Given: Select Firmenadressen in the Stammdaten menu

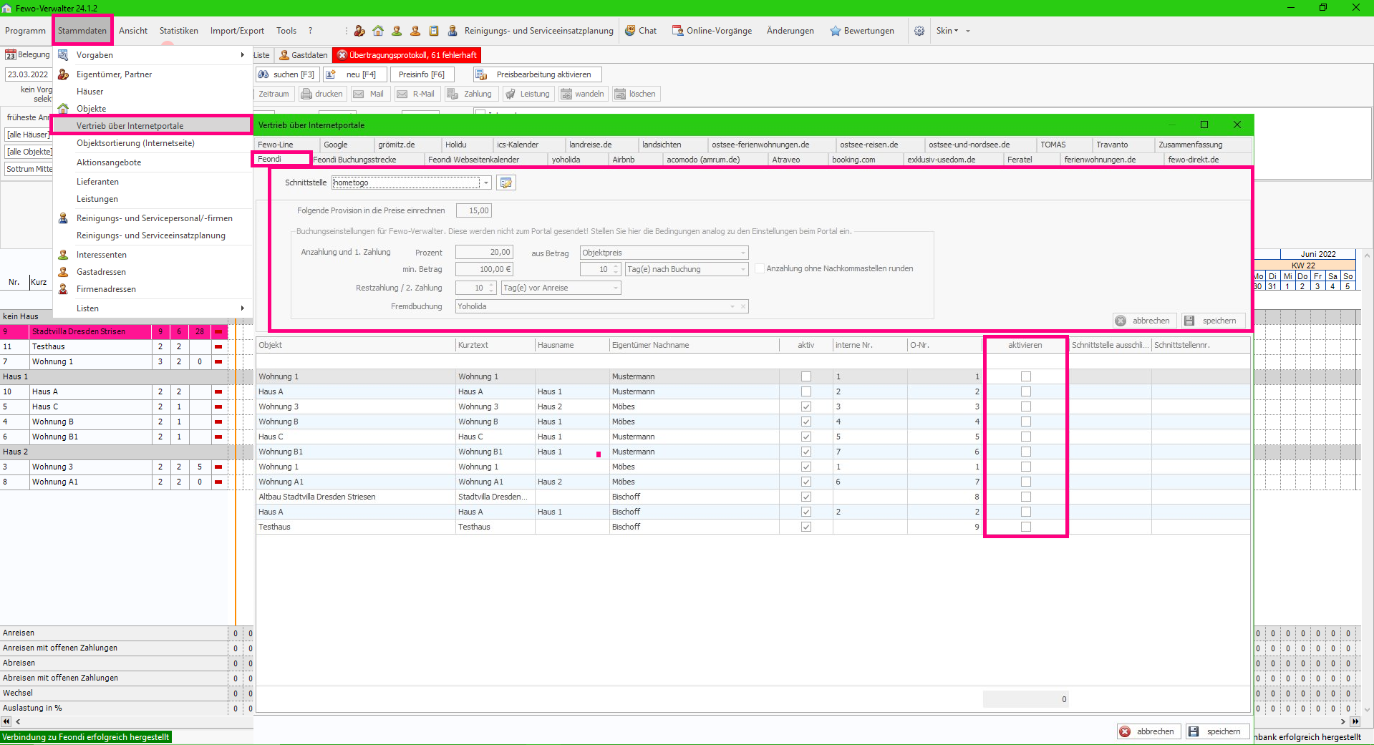Looking at the screenshot, I should tap(153, 289).
